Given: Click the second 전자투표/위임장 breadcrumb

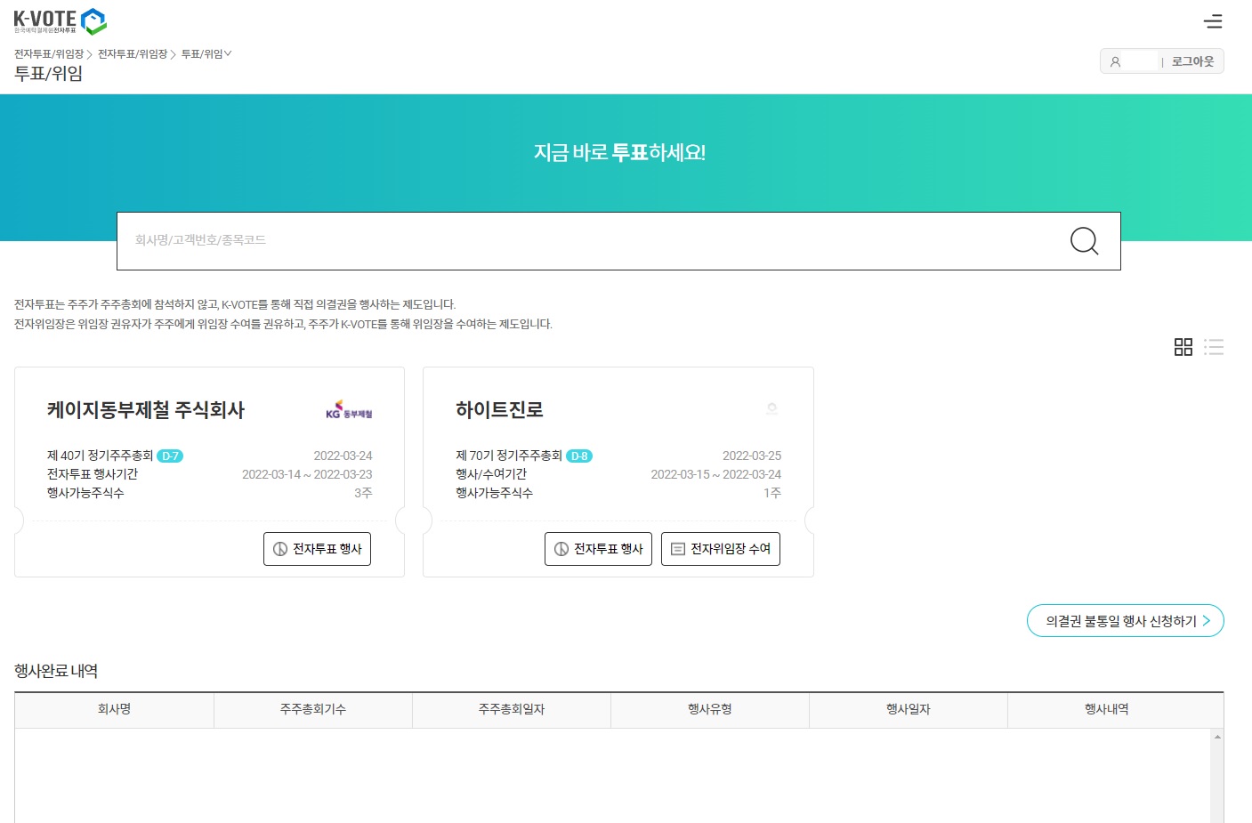Looking at the screenshot, I should [x=133, y=54].
